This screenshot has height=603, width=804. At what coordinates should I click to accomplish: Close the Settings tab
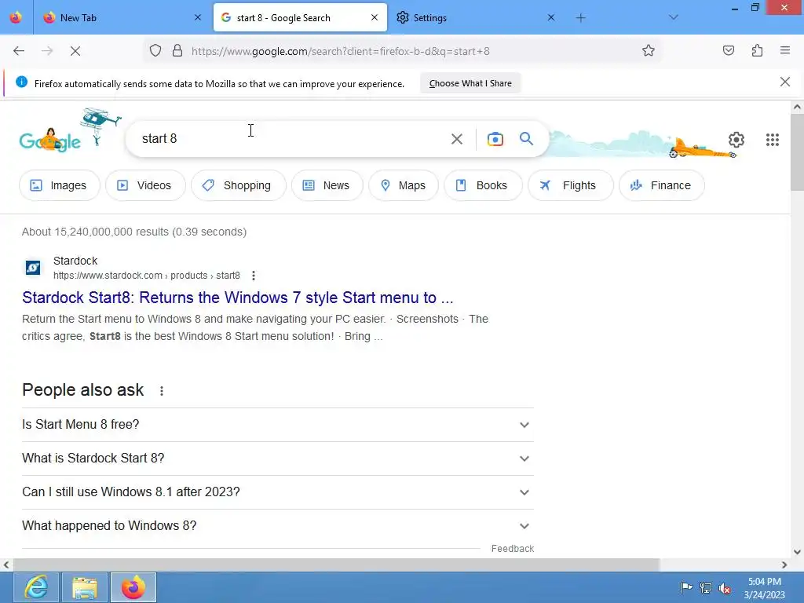pyautogui.click(x=550, y=17)
